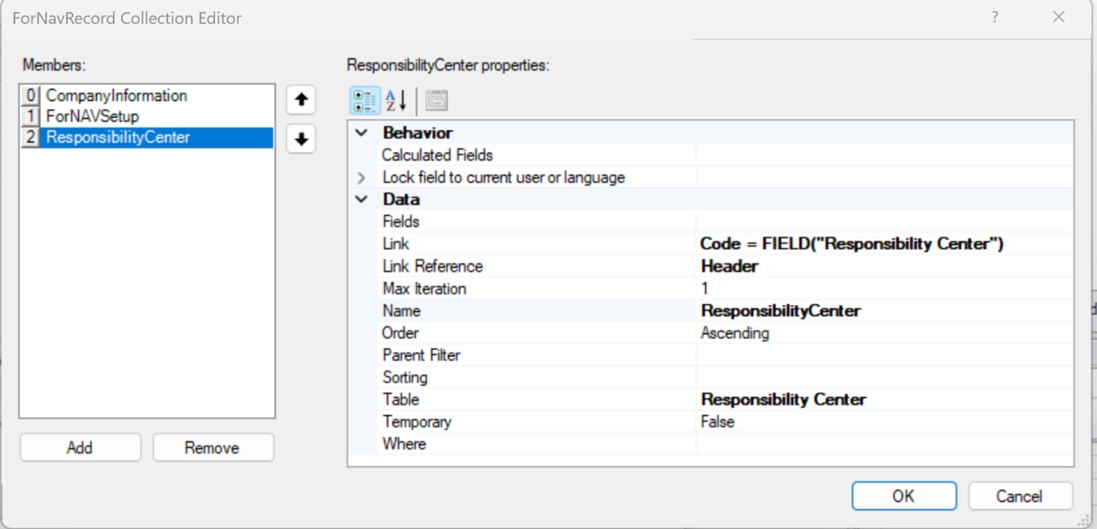1097x529 pixels.
Task: Click the help question mark in title bar
Action: pyautogui.click(x=994, y=17)
